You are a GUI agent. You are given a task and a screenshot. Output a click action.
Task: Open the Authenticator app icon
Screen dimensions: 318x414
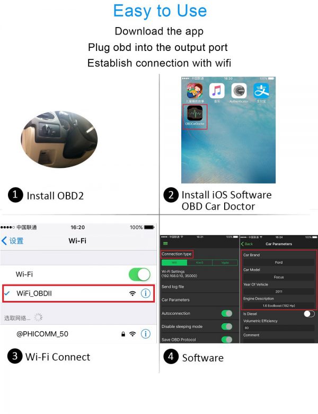click(x=239, y=91)
